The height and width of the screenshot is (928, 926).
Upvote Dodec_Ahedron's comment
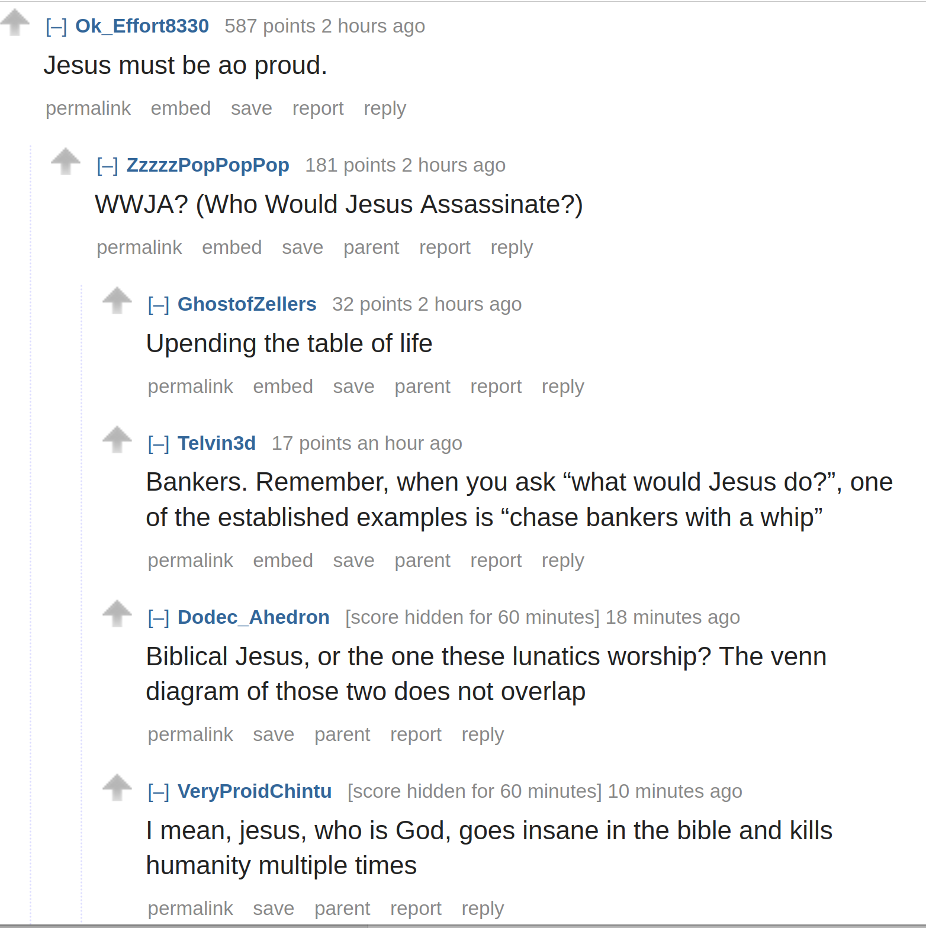[x=117, y=614]
